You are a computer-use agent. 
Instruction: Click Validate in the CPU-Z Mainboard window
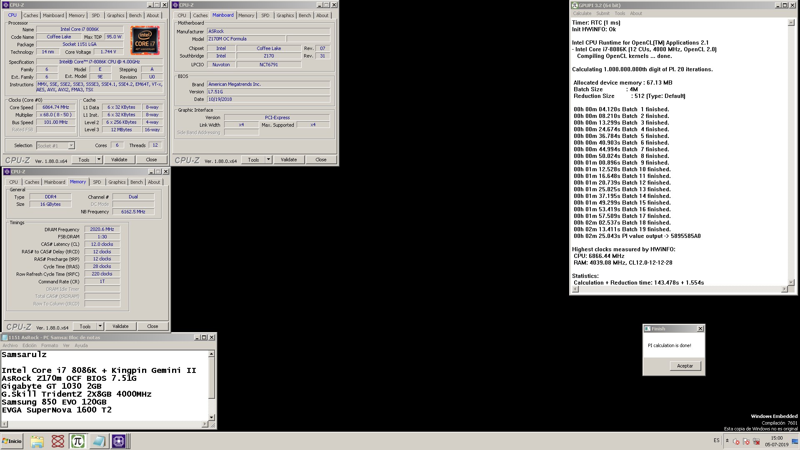coord(289,160)
